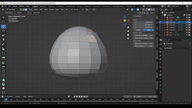The width and height of the screenshot is (192, 108).
Task: Click the Median X value field
Action: click(143, 22)
